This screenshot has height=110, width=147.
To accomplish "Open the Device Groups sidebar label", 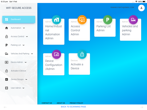I will click(17, 79).
